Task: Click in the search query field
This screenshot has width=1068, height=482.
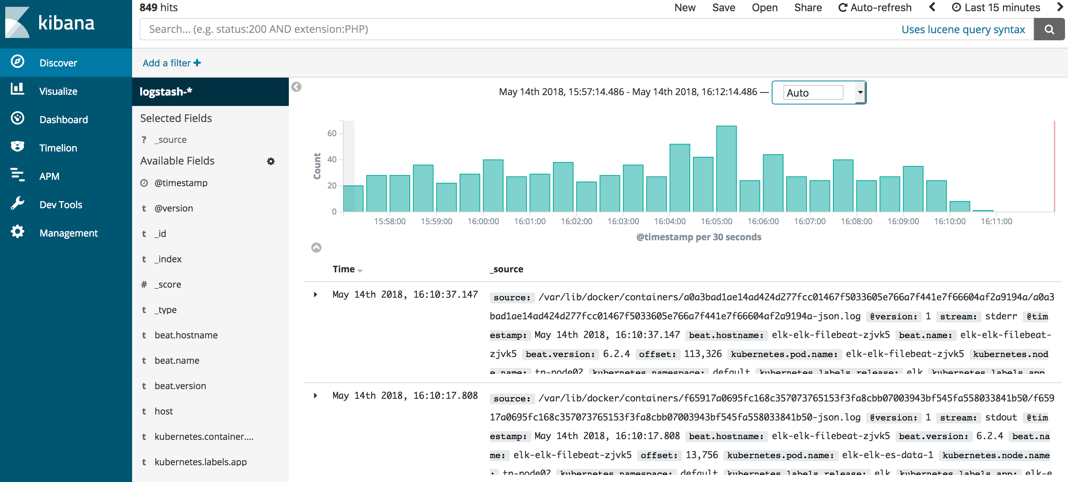Action: (497, 29)
